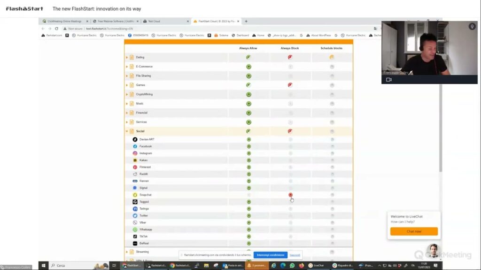Set TikTok to Always Block

pyautogui.click(x=290, y=236)
